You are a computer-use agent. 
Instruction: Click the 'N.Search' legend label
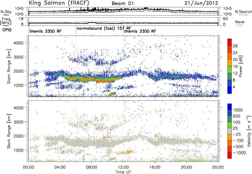pos(243,12)
